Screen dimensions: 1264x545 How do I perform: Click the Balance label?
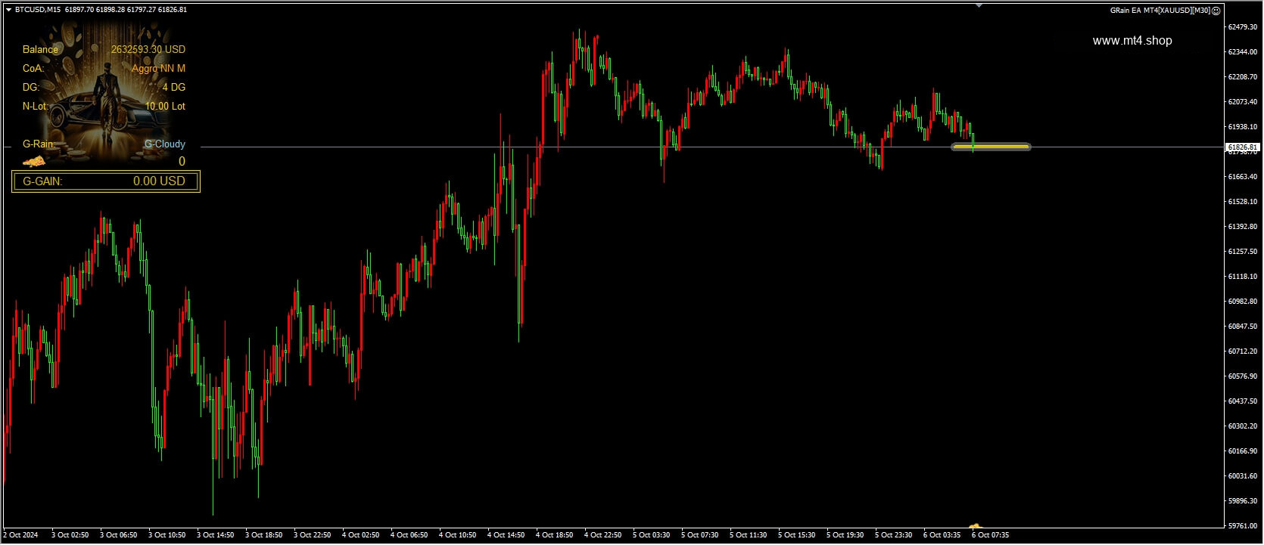pos(40,49)
